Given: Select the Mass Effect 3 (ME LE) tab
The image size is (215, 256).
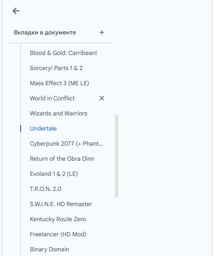Looking at the screenshot, I should (x=59, y=83).
